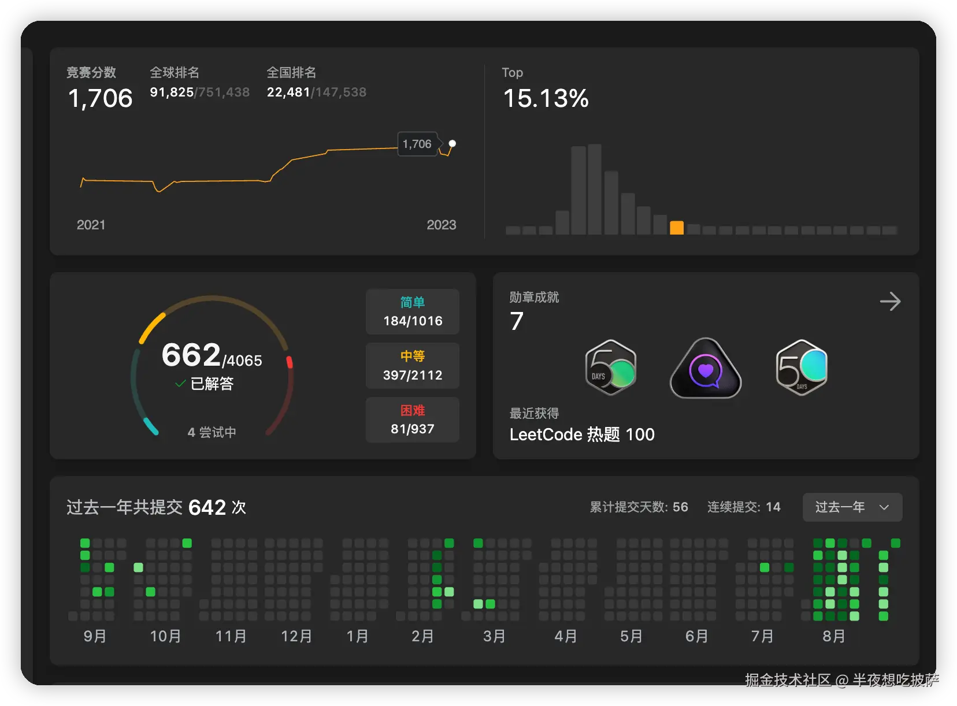Click the 1,706 rating tooltip label
957x706 pixels.
tap(417, 144)
